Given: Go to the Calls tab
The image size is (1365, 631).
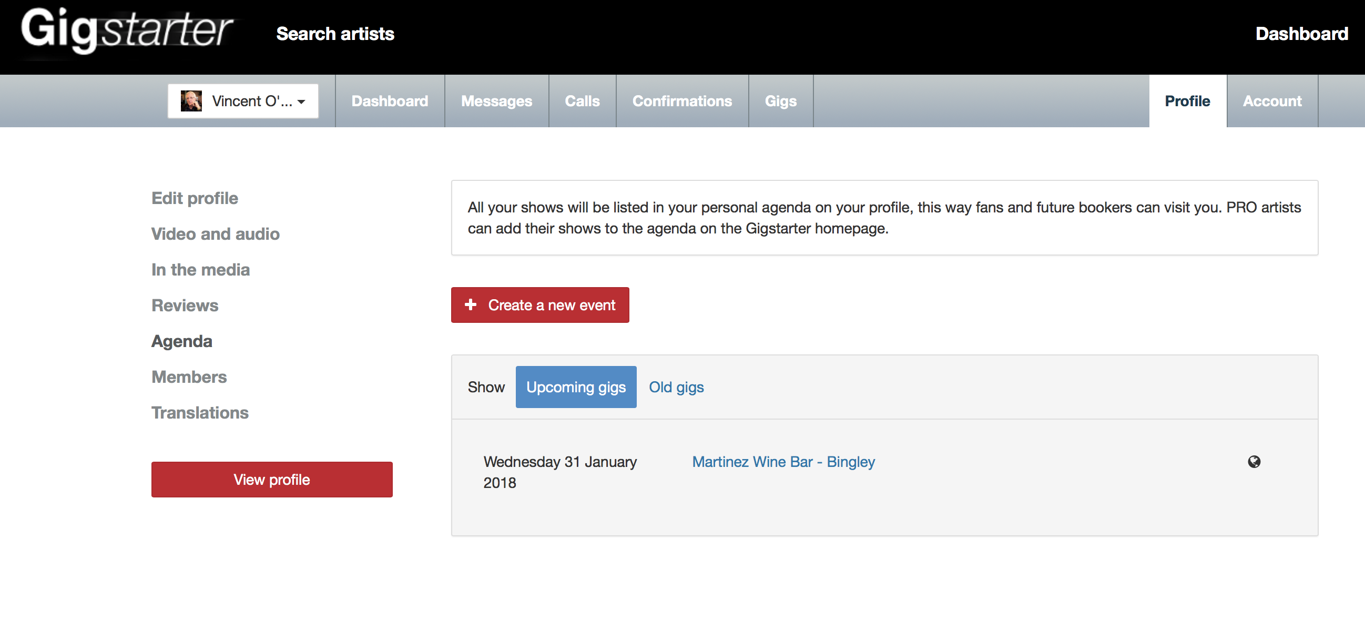Looking at the screenshot, I should 582,100.
